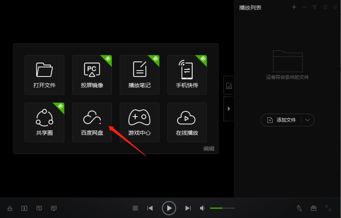Toggle fullscreen with the expand arrows
Screen dimensions: 341x218
pyautogui.click(x=328, y=208)
